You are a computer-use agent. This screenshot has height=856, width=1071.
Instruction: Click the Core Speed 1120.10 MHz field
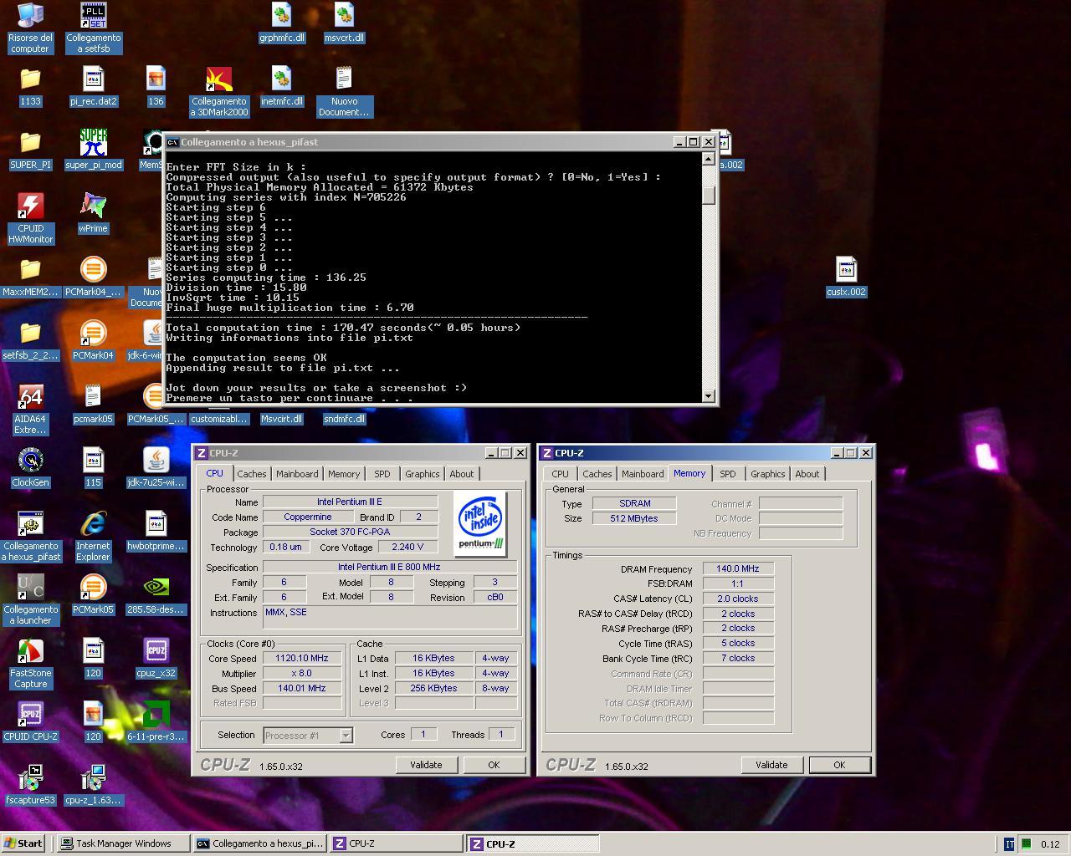click(x=301, y=658)
